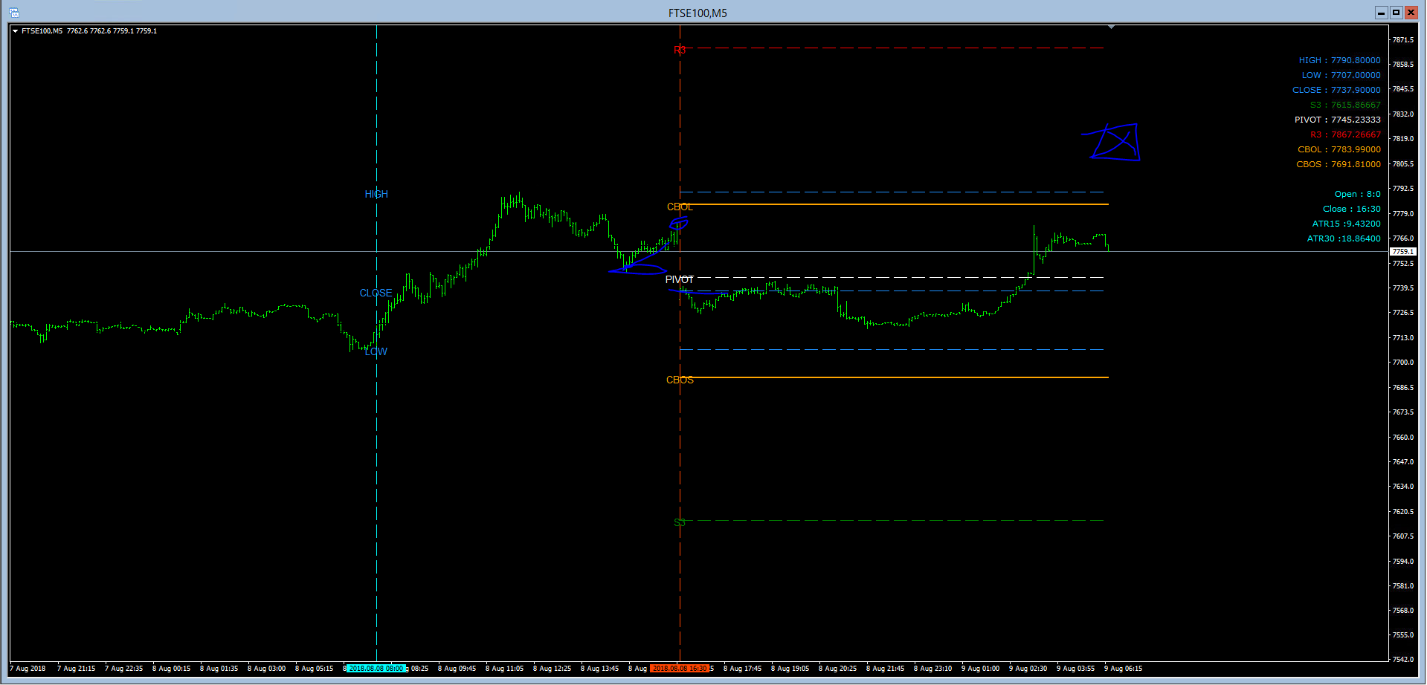
Task: Click the red R3 label on chart
Action: [680, 50]
